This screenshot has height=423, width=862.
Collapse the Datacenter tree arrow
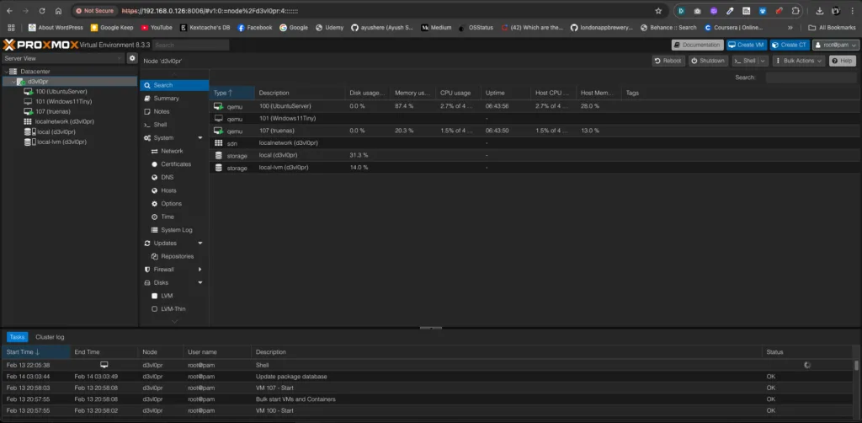pos(6,72)
